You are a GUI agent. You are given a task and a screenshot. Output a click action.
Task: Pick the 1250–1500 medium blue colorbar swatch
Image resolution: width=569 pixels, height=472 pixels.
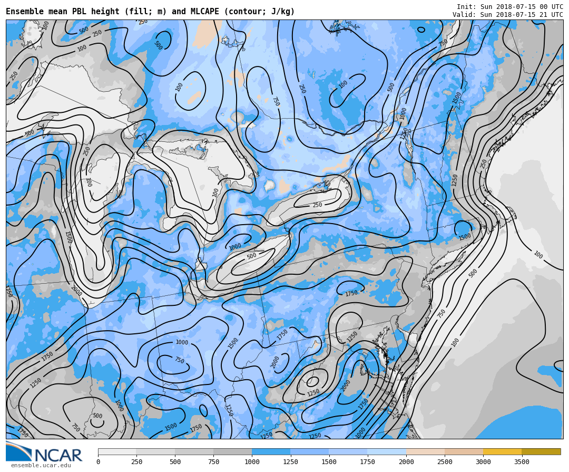tap(310, 451)
